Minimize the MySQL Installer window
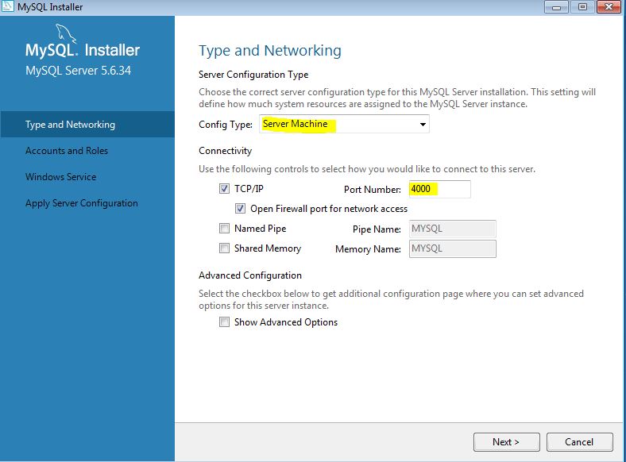The height and width of the screenshot is (462, 626). click(556, 7)
